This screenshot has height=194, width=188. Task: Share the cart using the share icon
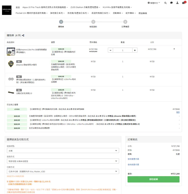(x=23, y=35)
